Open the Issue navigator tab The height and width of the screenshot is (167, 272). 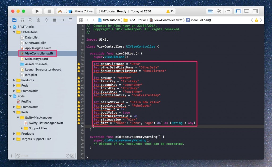38,20
